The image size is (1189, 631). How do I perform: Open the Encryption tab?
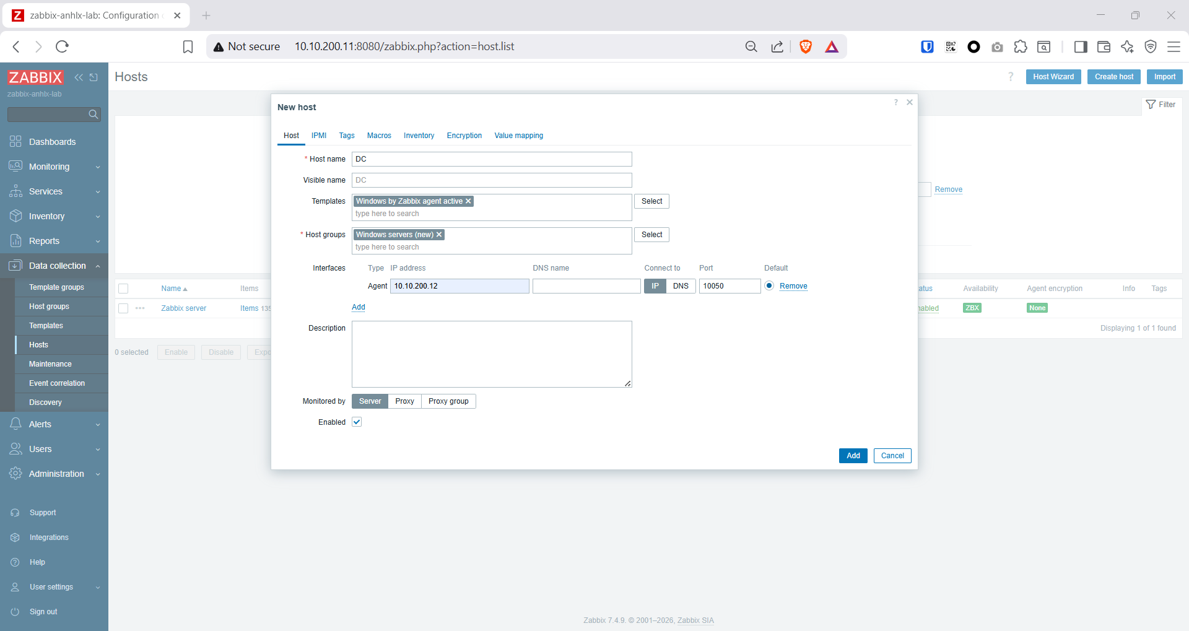(x=464, y=136)
